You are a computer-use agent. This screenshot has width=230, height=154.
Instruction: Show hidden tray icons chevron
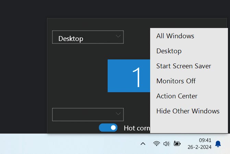pyautogui.click(x=143, y=144)
